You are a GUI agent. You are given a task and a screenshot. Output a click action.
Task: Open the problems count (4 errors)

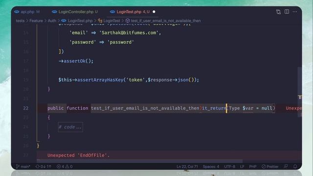tap(65, 166)
